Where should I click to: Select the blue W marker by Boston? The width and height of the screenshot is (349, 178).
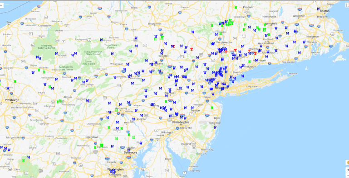(x=318, y=9)
